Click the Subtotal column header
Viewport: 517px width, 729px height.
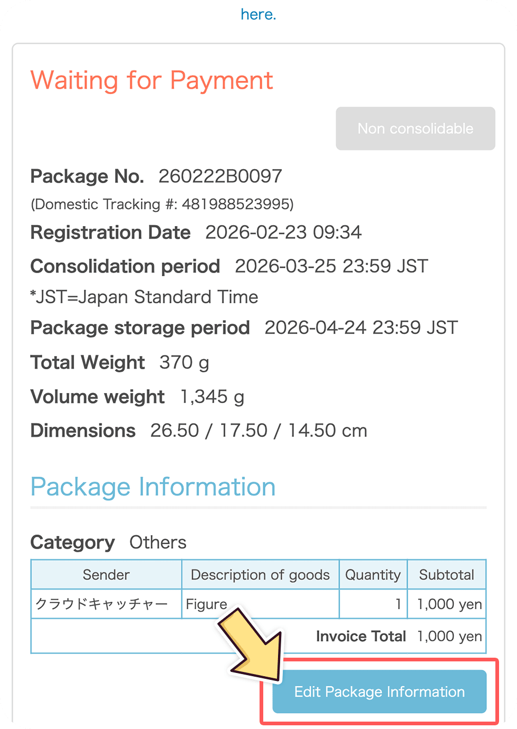click(x=446, y=575)
